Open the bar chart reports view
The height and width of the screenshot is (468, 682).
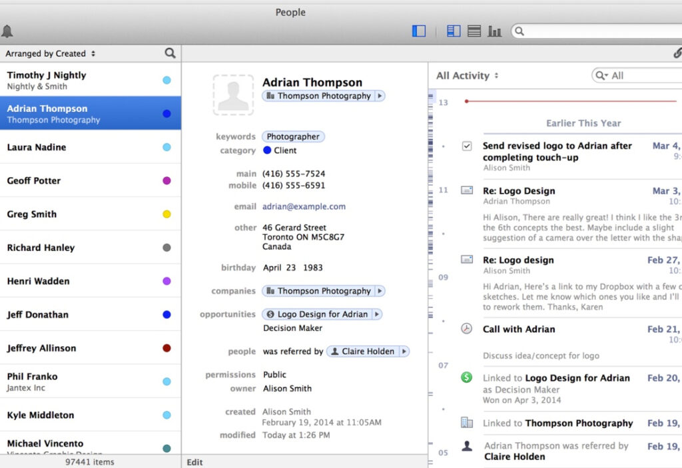coord(494,31)
